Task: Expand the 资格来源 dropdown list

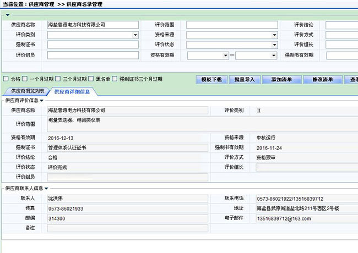Action: point(274,35)
